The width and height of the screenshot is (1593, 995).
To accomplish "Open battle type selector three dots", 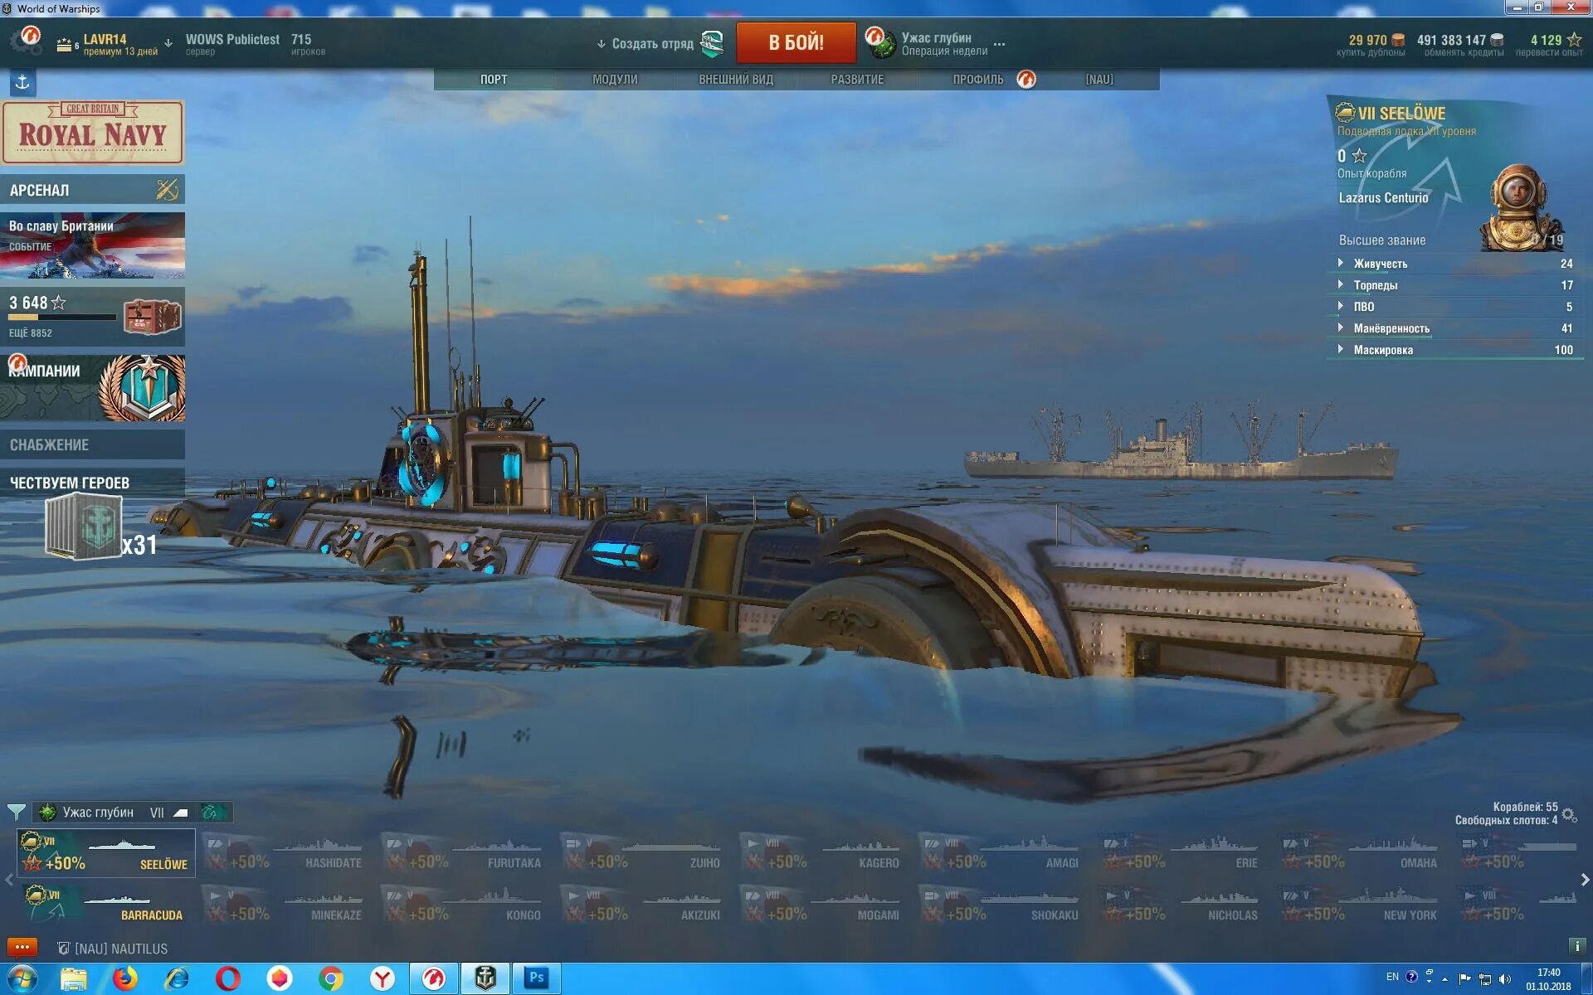I will click(999, 44).
